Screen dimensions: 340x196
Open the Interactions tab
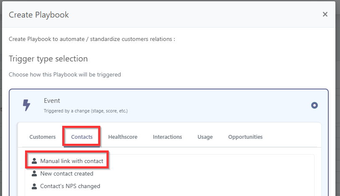(167, 137)
